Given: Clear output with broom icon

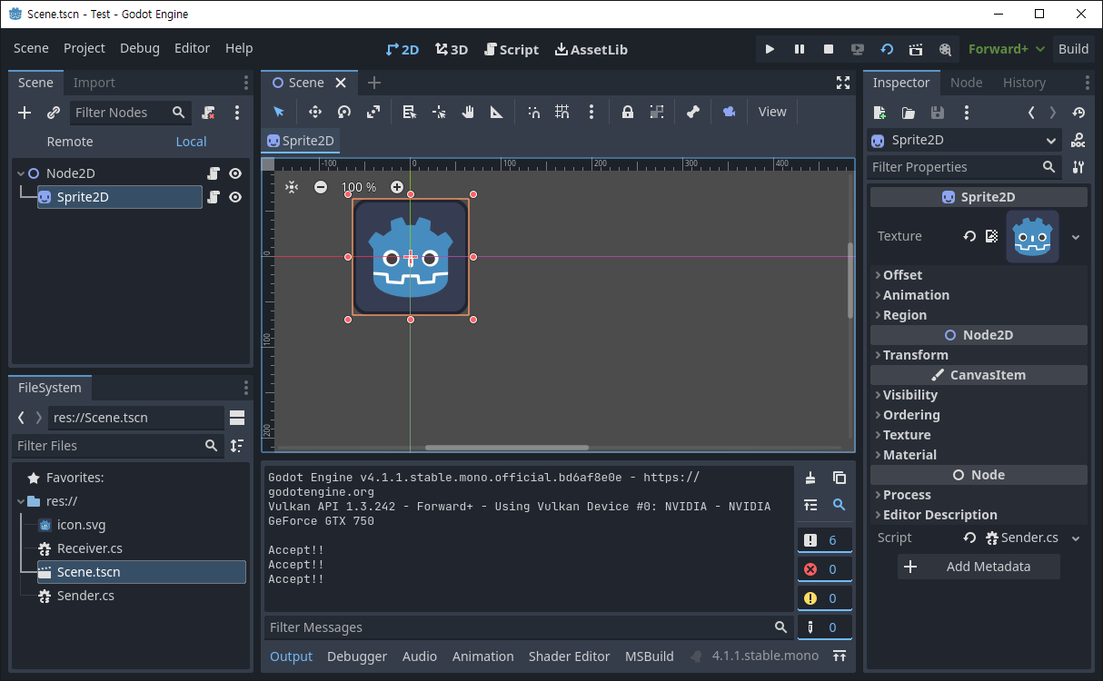Looking at the screenshot, I should click(810, 478).
